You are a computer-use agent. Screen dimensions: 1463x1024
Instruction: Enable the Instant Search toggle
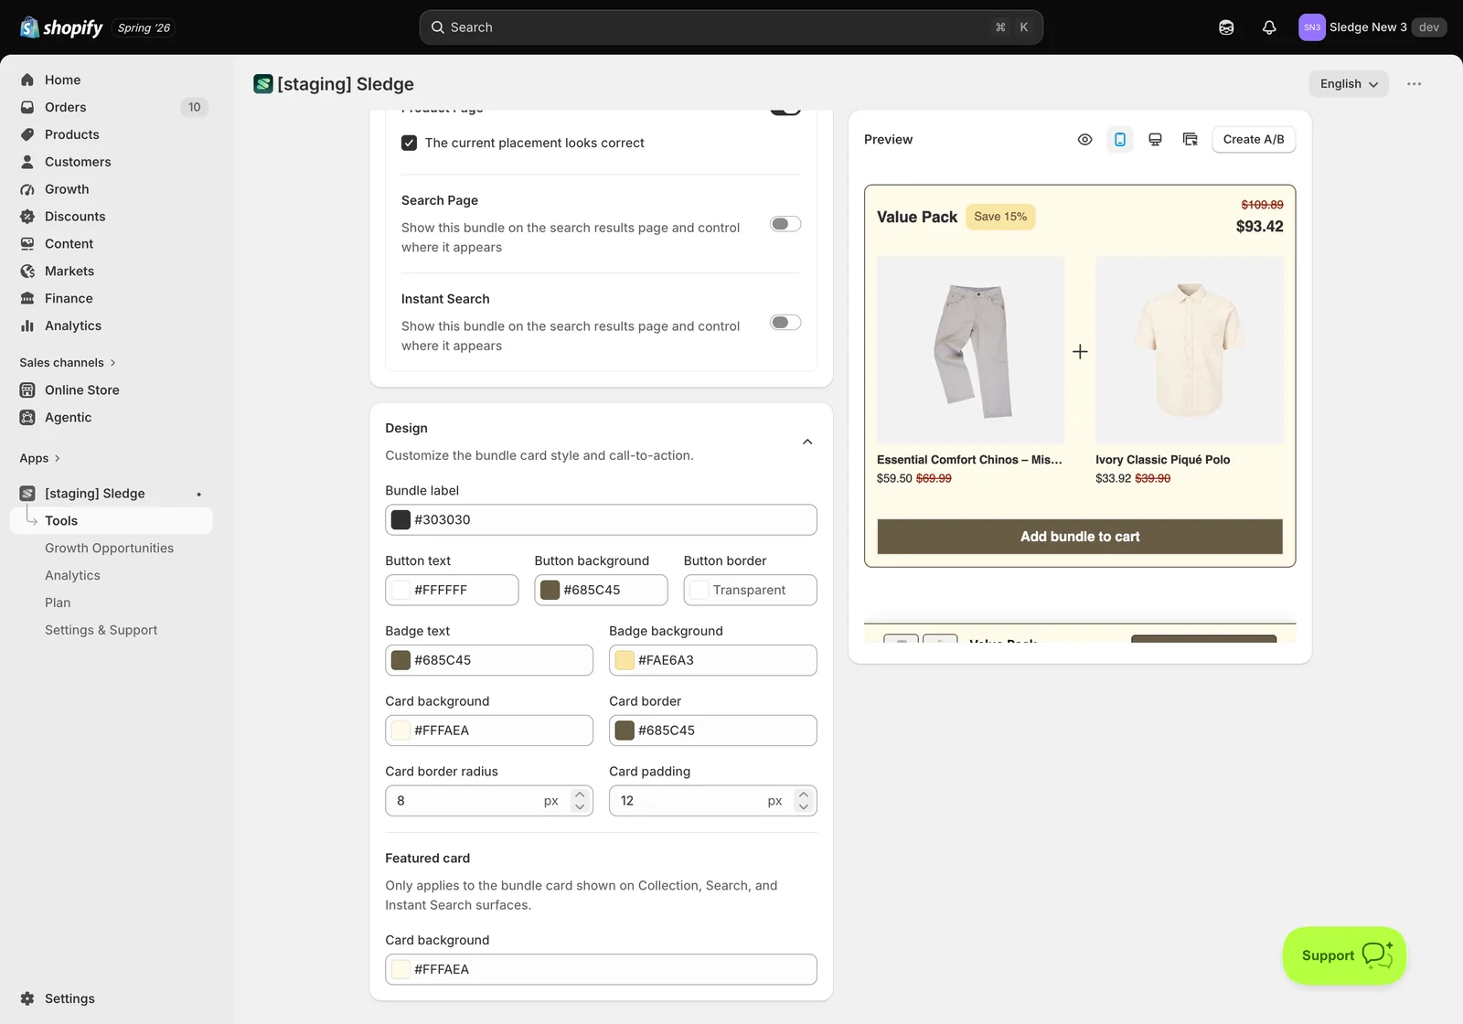click(785, 323)
